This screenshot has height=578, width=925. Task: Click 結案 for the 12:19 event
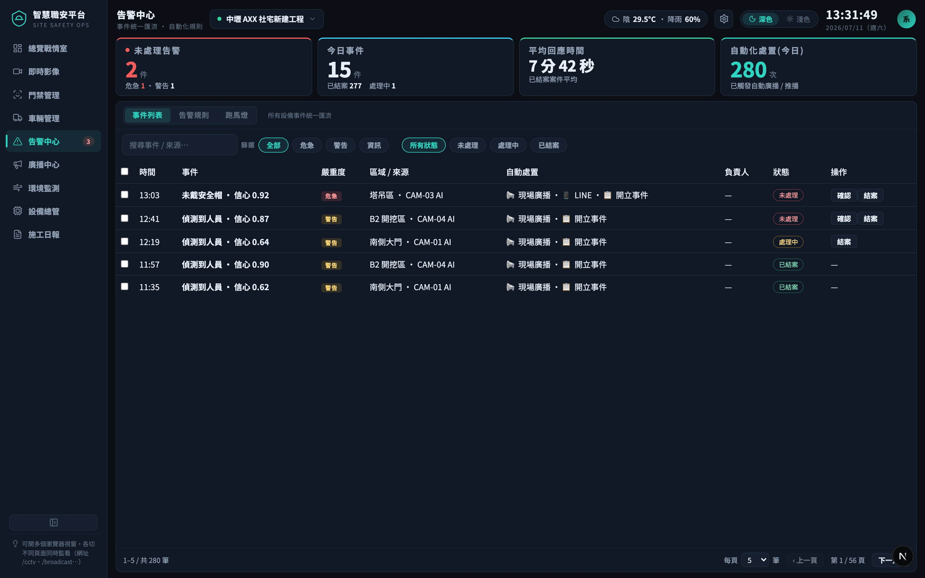(843, 242)
